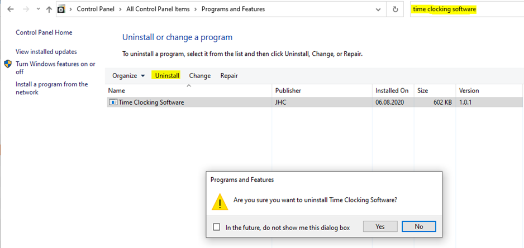This screenshot has width=524, height=248.
Task: Open the recent locations dropdown arrow
Action: (x=38, y=9)
